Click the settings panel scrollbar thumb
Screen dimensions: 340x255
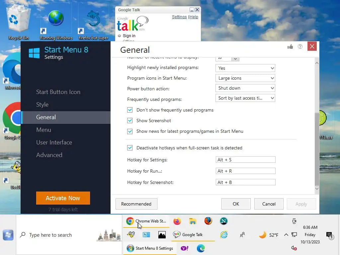pos(317,148)
